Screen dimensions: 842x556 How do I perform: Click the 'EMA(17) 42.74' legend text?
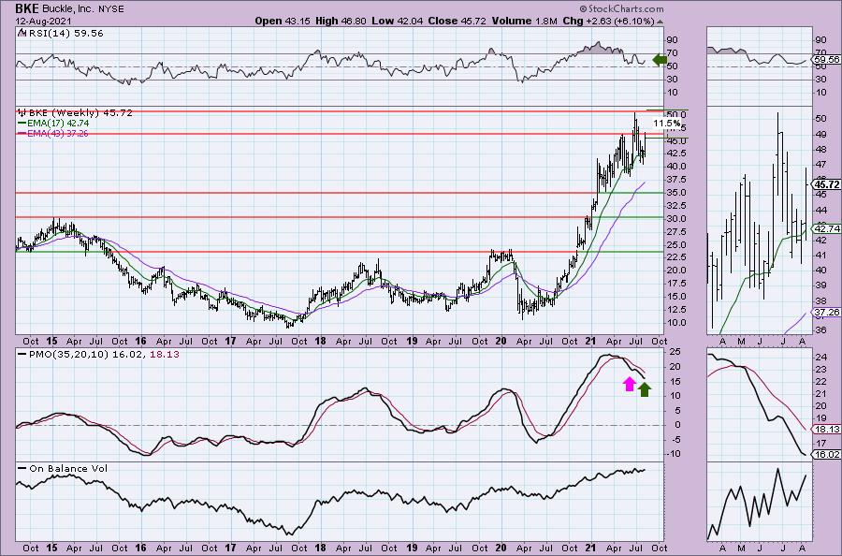point(58,123)
